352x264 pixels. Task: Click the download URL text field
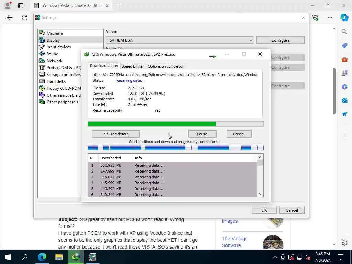[x=175, y=75]
